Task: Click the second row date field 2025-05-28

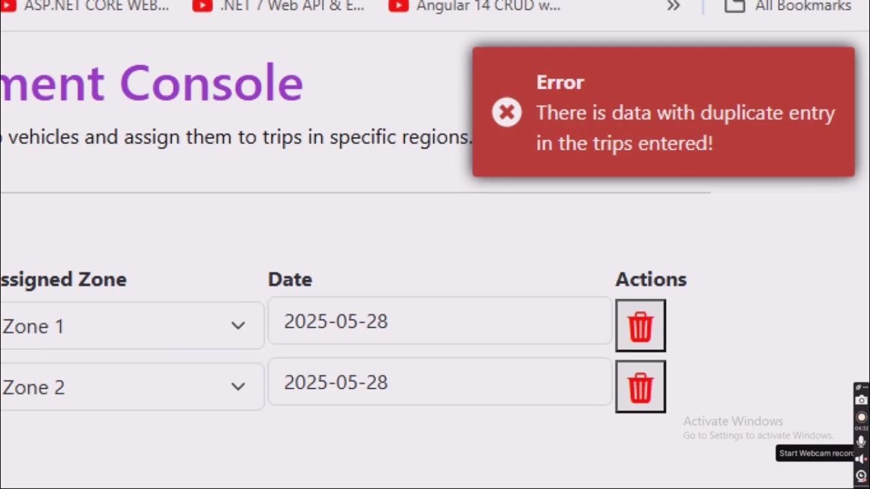Action: (x=440, y=382)
